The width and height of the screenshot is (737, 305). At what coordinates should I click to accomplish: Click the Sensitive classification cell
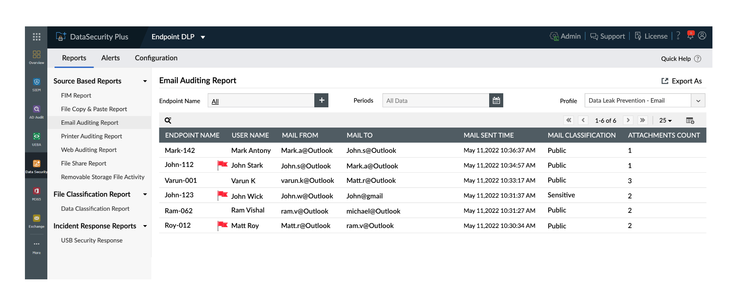coord(561,195)
